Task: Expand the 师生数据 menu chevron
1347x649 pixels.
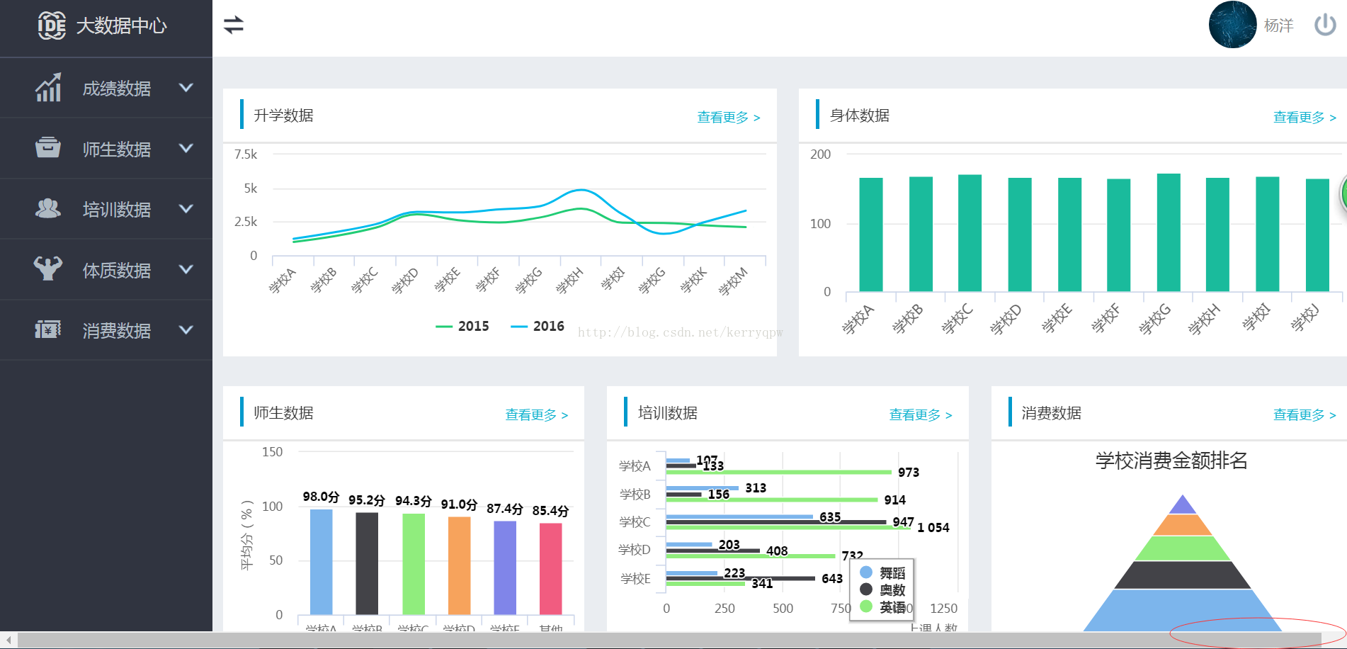Action: (x=186, y=148)
